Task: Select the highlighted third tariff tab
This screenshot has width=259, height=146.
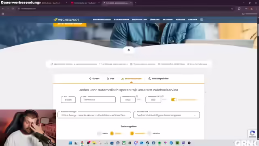Action: [x=132, y=79]
